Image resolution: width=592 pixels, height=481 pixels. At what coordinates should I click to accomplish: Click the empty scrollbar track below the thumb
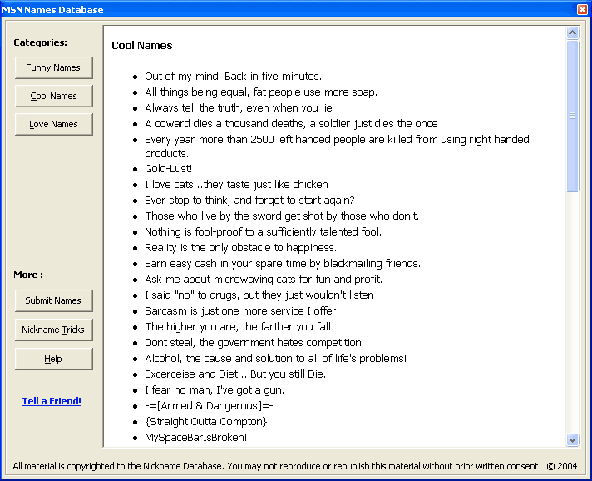pos(572,316)
